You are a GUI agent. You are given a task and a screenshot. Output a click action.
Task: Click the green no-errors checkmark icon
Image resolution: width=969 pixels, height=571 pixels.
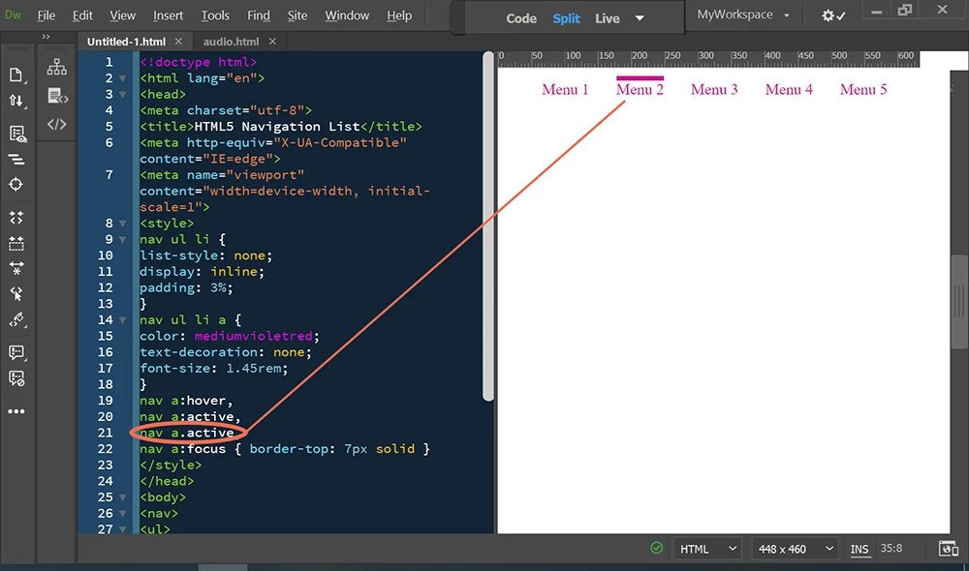656,548
